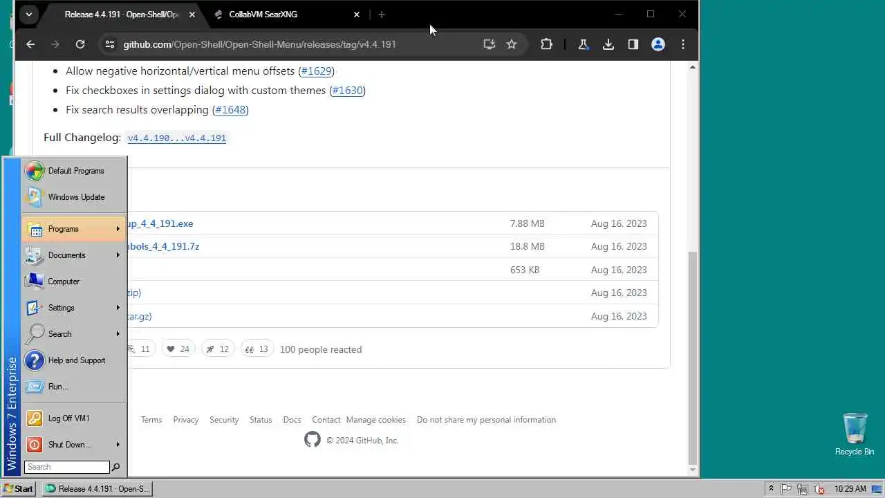Open Chrome Labs flask icon
This screenshot has width=885, height=498.
pos(583,44)
